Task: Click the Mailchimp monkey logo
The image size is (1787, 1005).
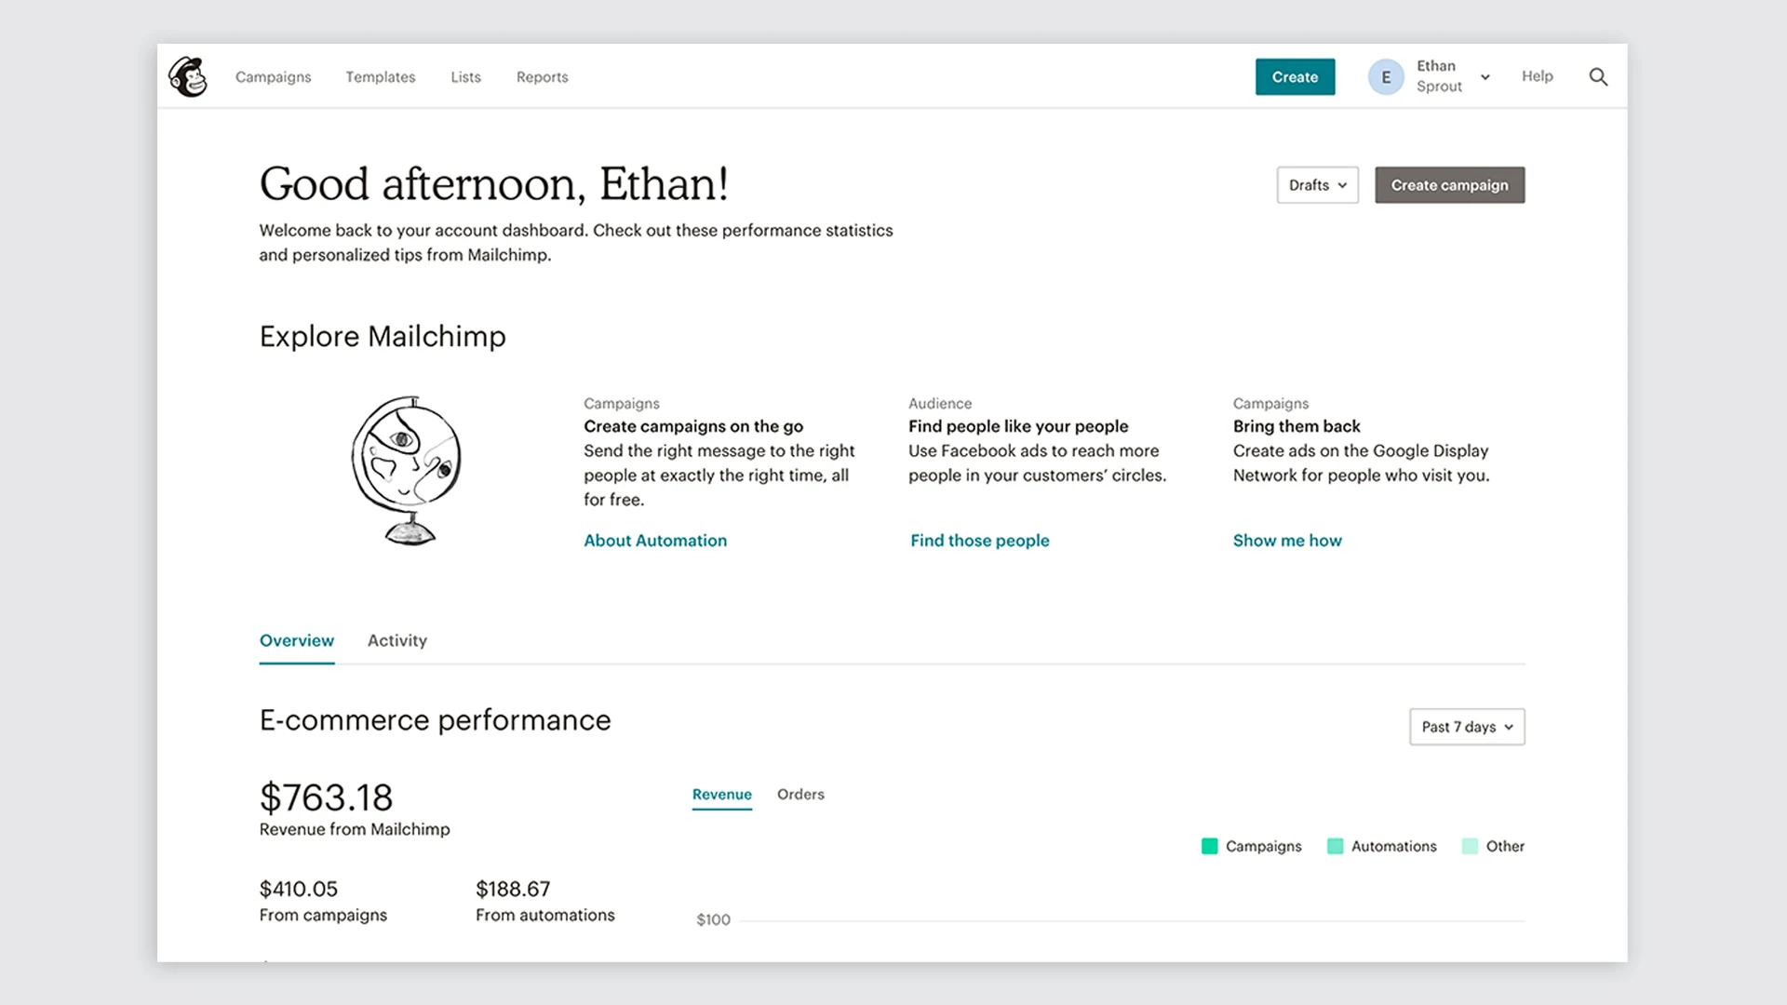Action: [x=189, y=76]
